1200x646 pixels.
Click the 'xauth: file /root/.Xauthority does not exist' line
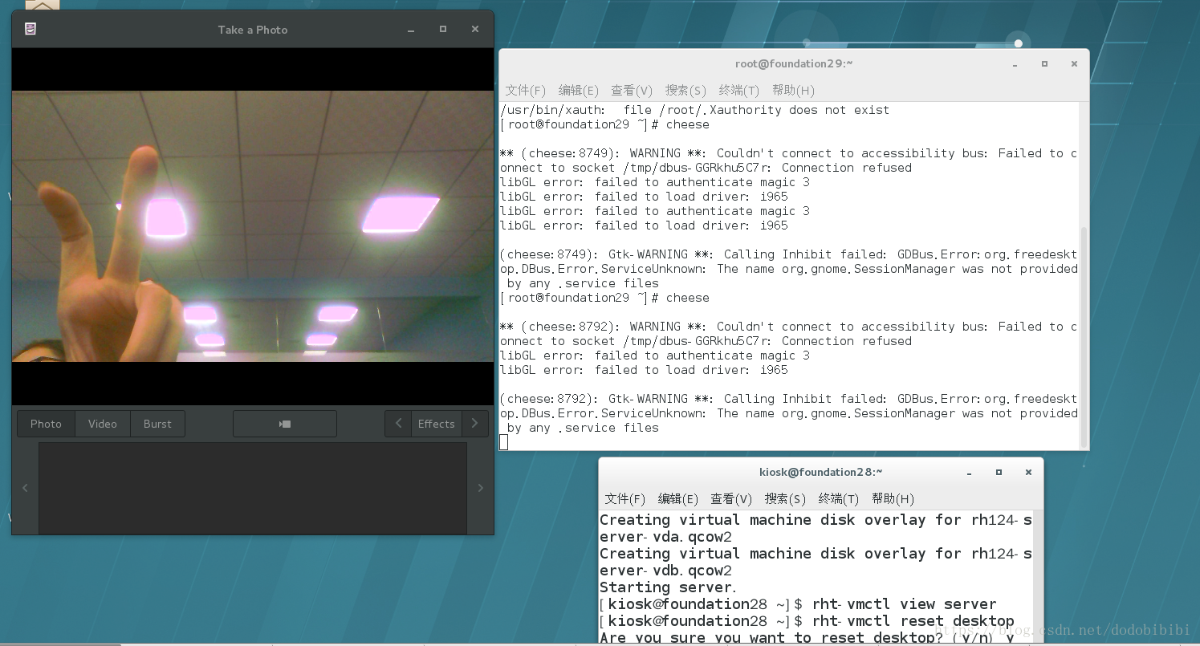[695, 110]
